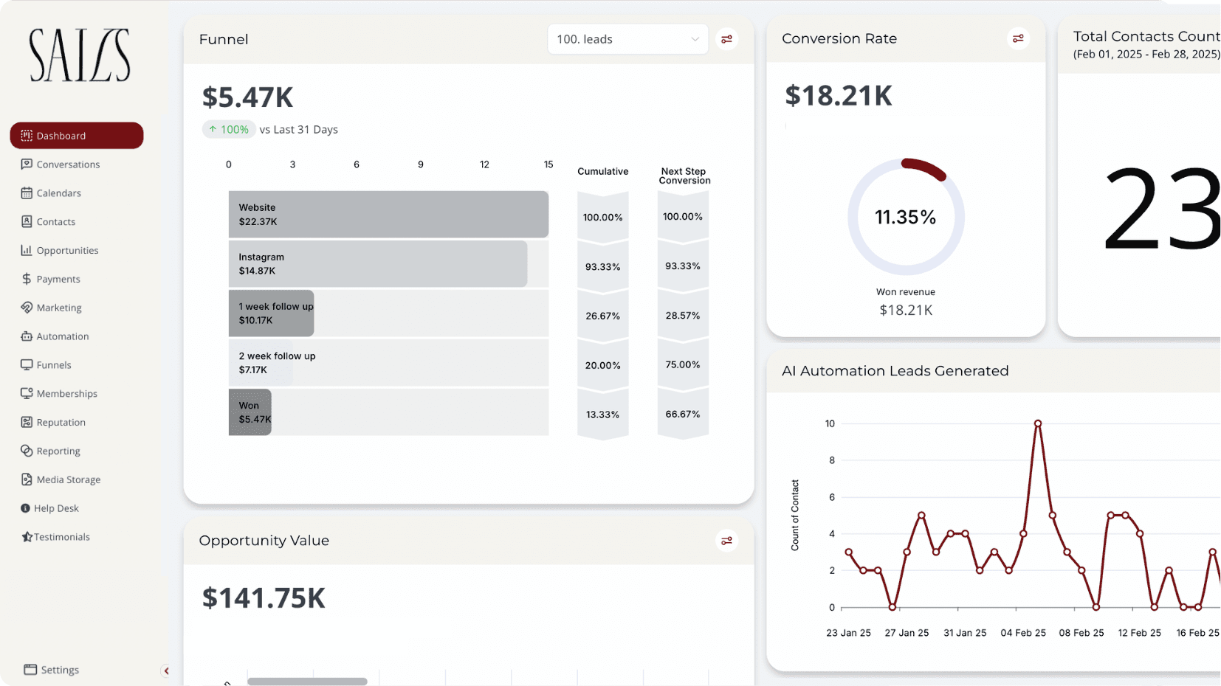Click 'AI Automation Leads Generated' title

(895, 371)
